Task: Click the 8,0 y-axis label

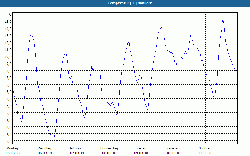Action: pyautogui.click(x=9, y=71)
